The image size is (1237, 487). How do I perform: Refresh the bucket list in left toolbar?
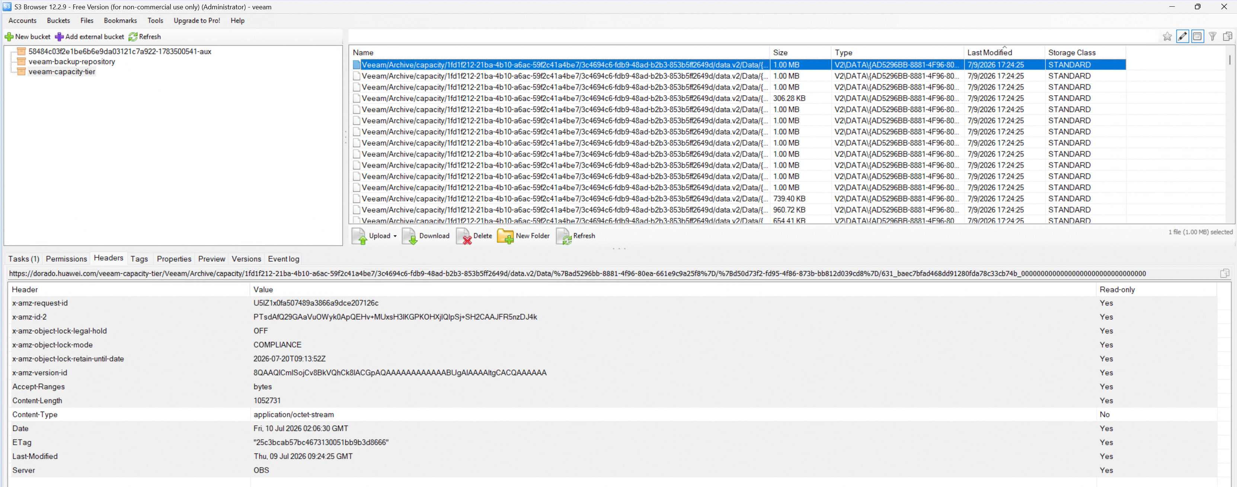[x=145, y=37]
